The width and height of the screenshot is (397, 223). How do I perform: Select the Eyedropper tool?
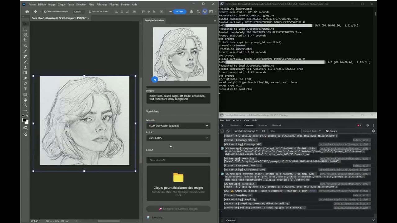(25, 51)
